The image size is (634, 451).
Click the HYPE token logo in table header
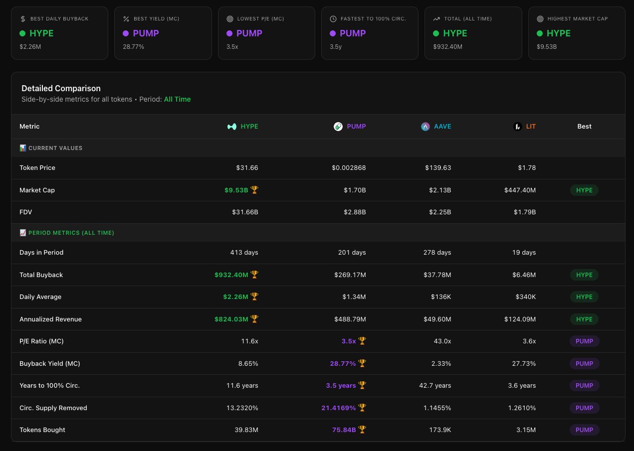[x=232, y=127]
